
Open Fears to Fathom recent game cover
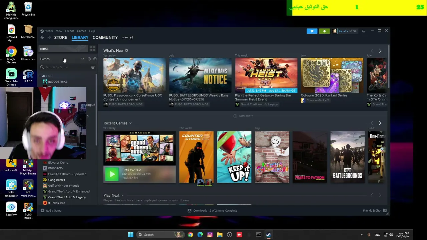(310, 157)
